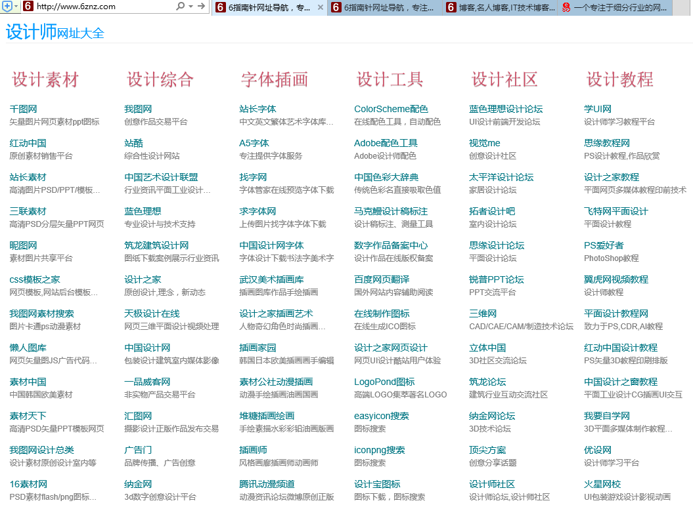Click the go arrow in the address bar
Viewport: 693px width, 505px height.
tap(202, 6)
